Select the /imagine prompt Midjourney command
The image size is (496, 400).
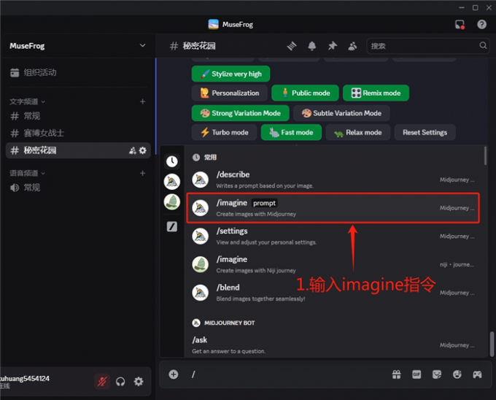point(333,207)
